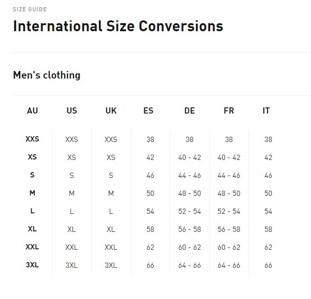The height and width of the screenshot is (299, 311).
Task: Click the bold XXS size in AU column
Action: coord(32,140)
